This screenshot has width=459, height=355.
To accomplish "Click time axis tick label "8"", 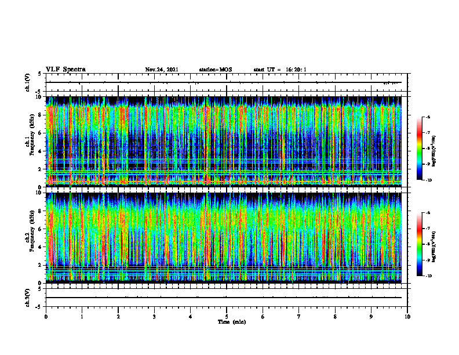I will click(335, 317).
